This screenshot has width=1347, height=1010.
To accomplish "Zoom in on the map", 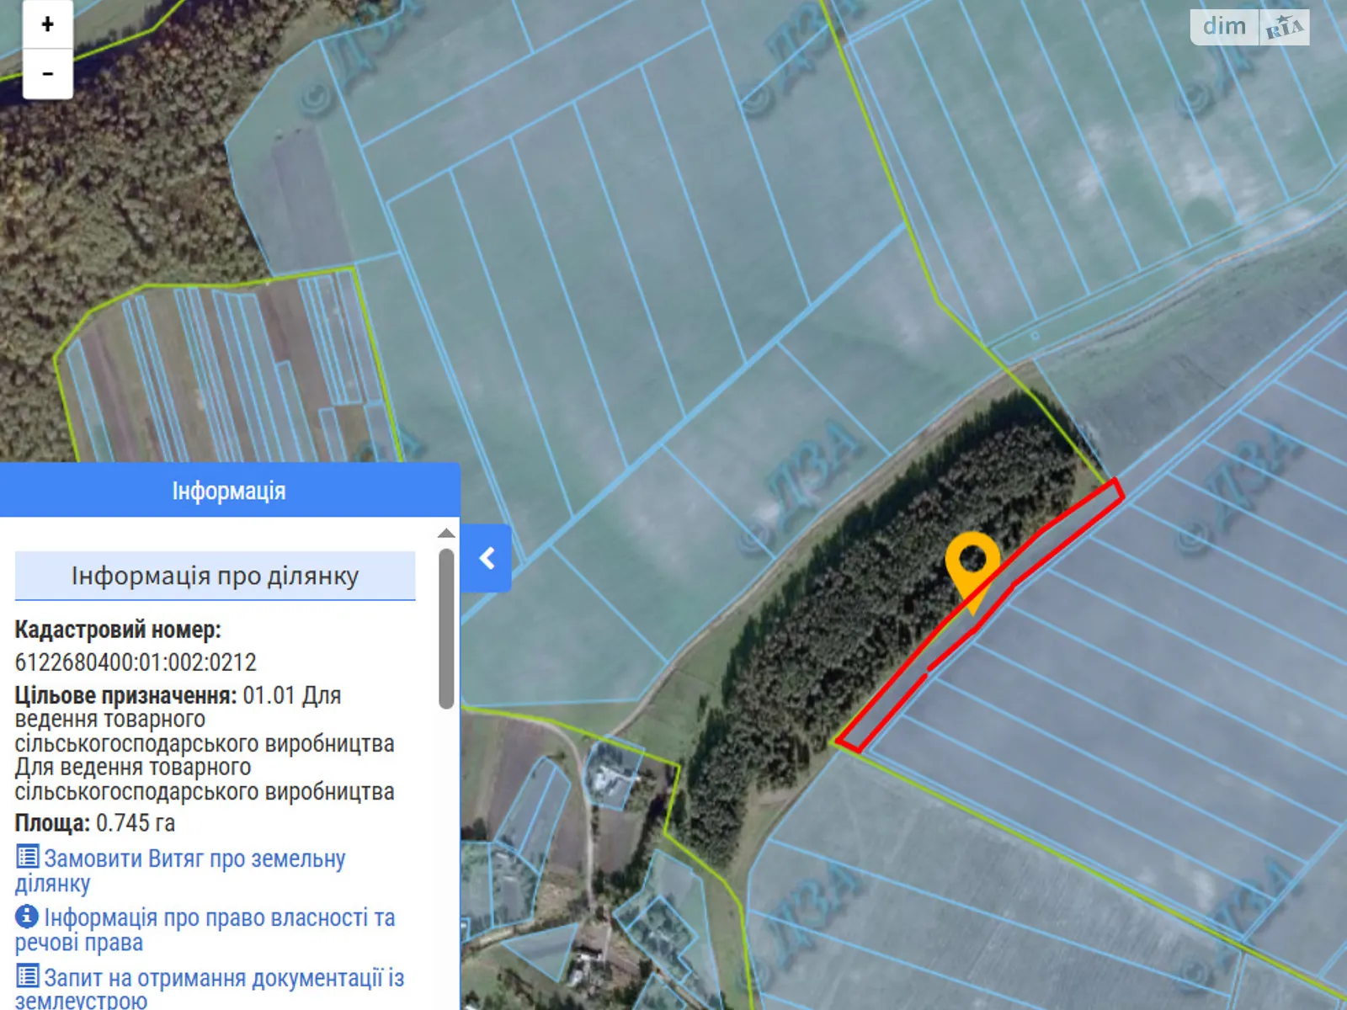I will [x=47, y=24].
